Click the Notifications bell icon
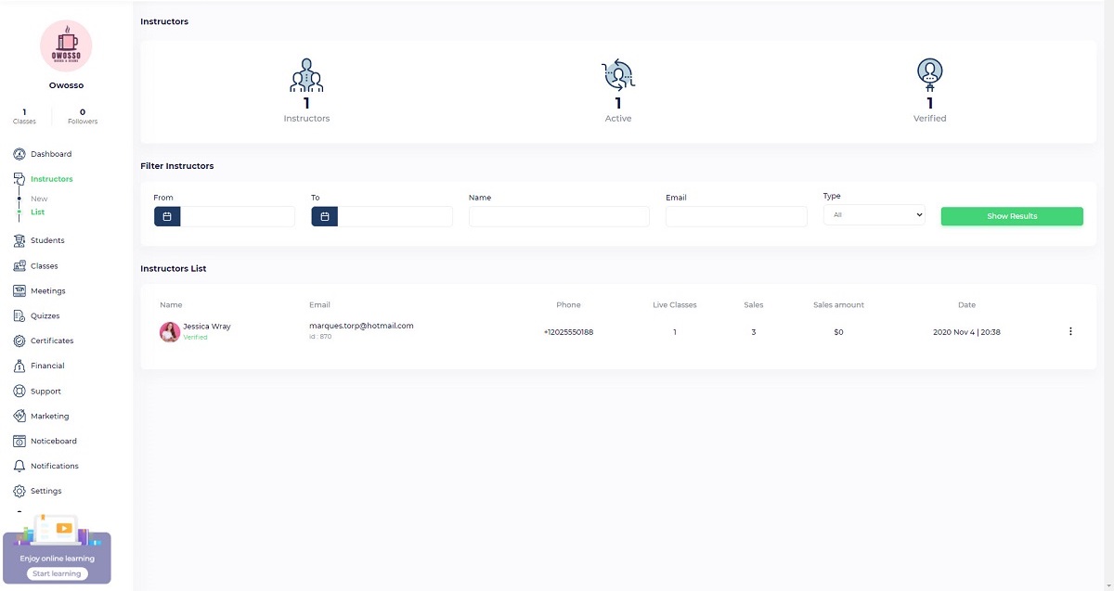Viewport: 1114px width, 591px height. click(19, 466)
